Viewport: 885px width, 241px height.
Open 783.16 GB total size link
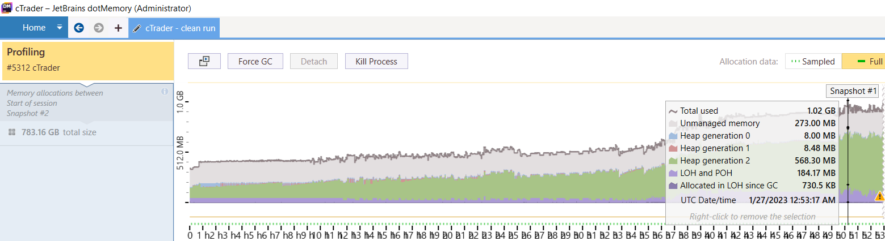coord(59,132)
